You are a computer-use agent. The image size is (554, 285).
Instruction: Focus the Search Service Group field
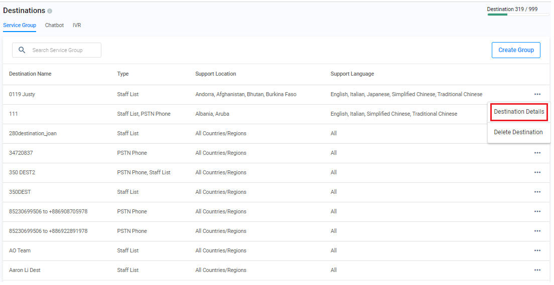pyautogui.click(x=63, y=50)
